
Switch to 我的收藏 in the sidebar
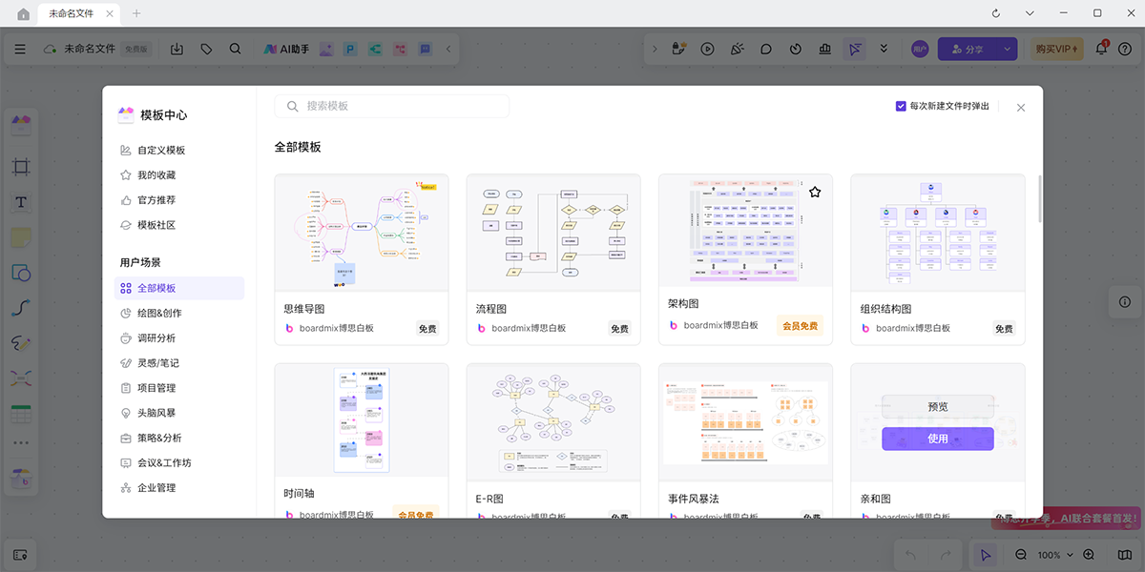pyautogui.click(x=156, y=175)
